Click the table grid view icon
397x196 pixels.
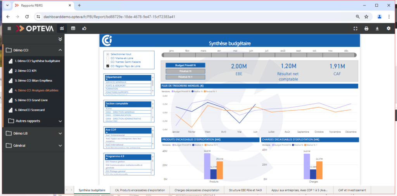73,28
